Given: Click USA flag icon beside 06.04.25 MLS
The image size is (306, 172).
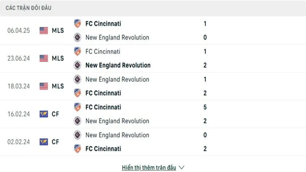Looking at the screenshot, I should click(44, 31).
